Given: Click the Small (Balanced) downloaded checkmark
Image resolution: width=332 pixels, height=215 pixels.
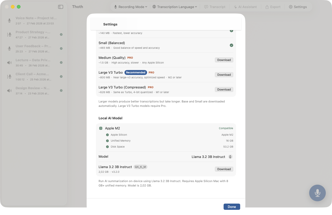Looking at the screenshot, I should coord(231,45).
